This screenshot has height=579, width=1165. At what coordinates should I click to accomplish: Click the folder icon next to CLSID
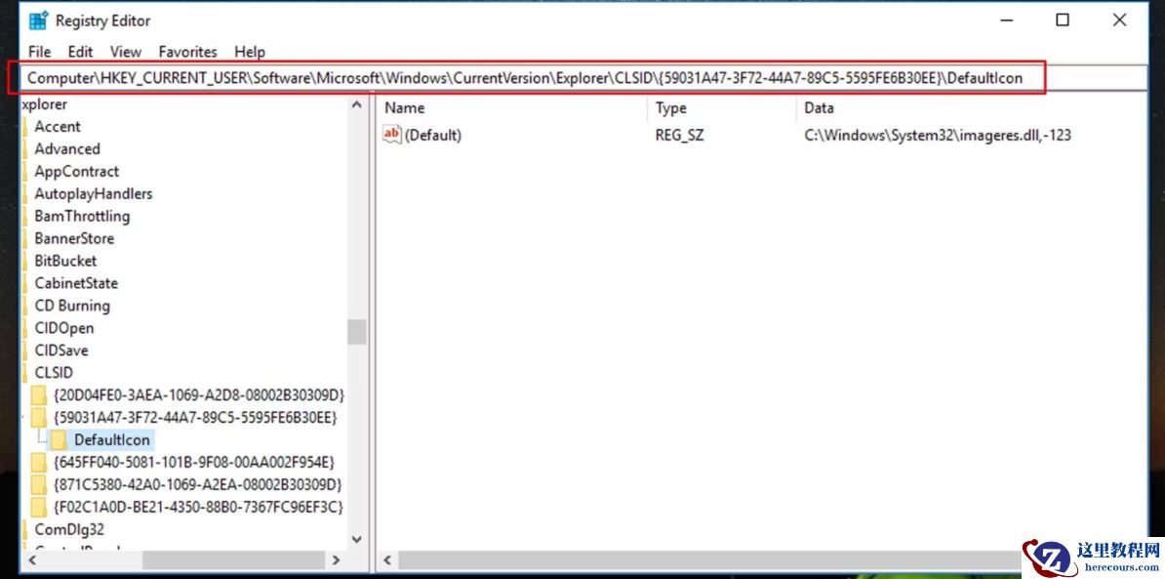click(x=25, y=372)
